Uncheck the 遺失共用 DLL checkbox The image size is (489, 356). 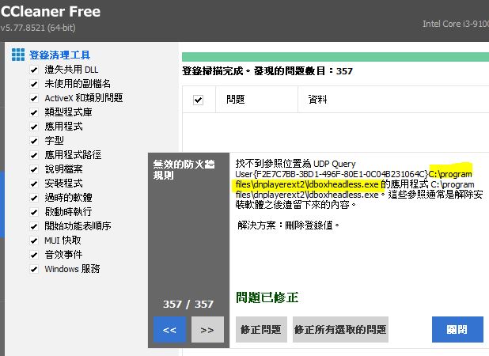point(34,70)
